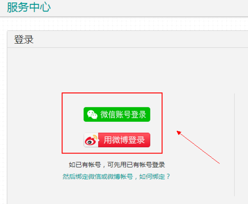
Task: Click the WeChat chat-bubble icon
Action: coord(92,115)
